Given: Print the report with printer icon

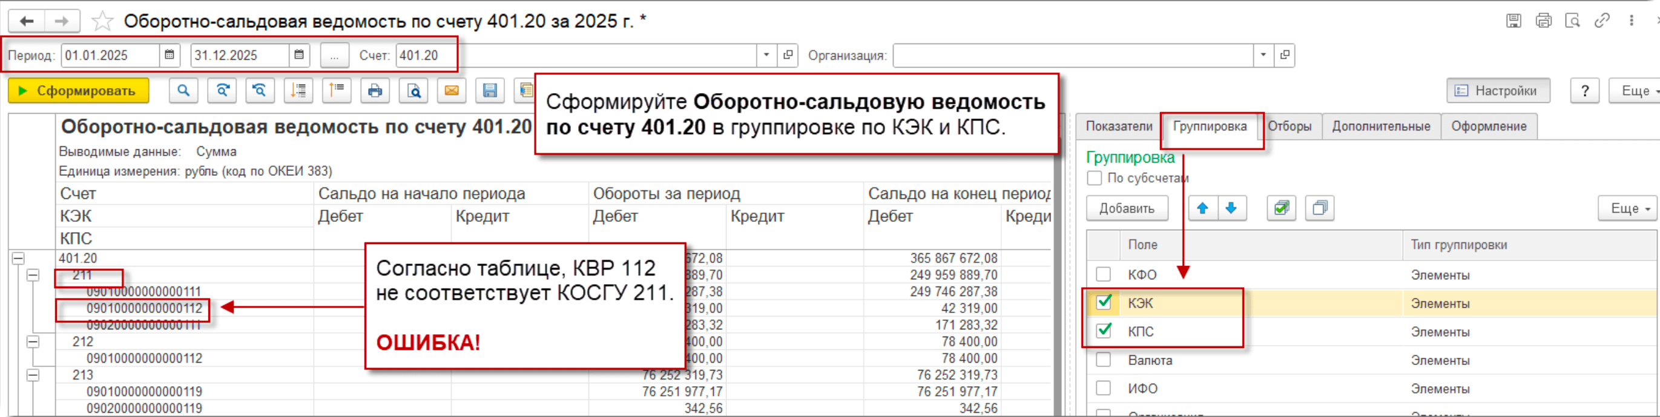Looking at the screenshot, I should click(x=375, y=91).
